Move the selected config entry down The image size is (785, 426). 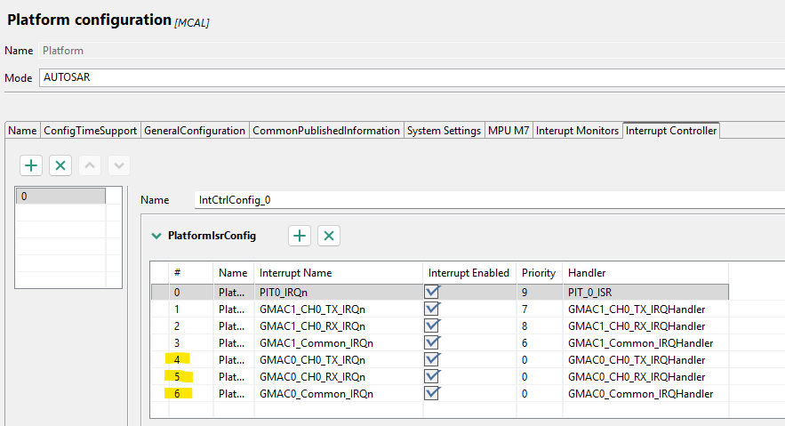point(118,165)
